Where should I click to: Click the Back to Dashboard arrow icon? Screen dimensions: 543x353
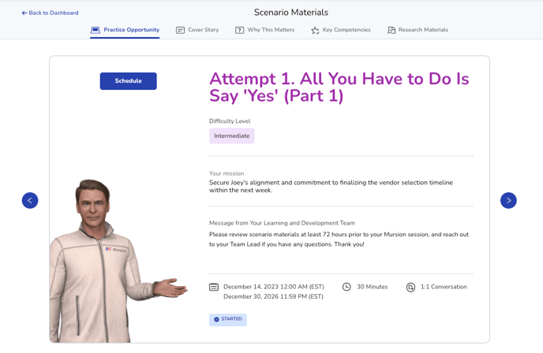coord(24,13)
